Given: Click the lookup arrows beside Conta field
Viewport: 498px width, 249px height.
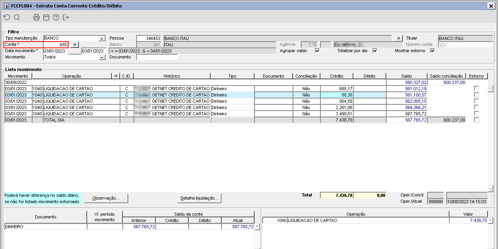Looking at the screenshot, I should point(75,45).
